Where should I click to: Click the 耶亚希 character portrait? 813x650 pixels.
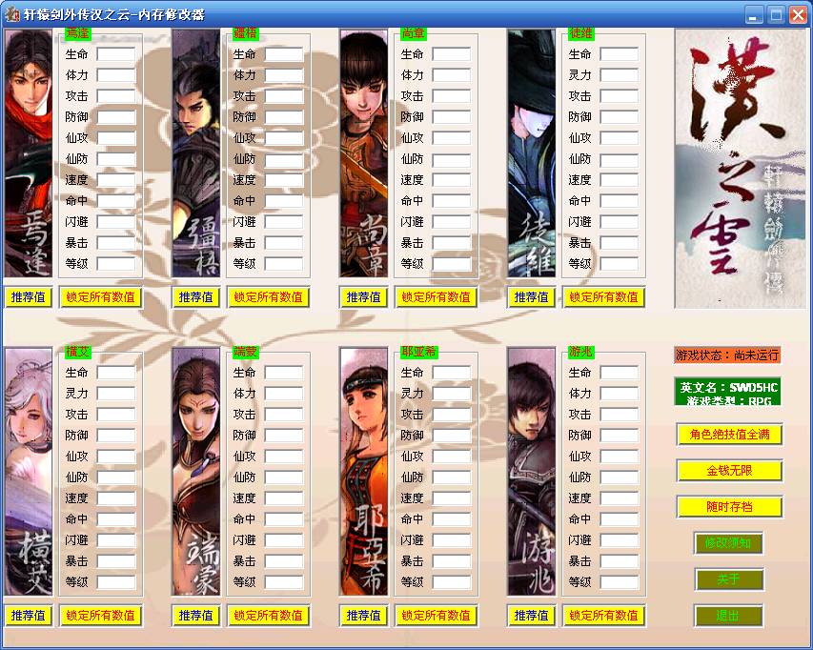pyautogui.click(x=363, y=471)
